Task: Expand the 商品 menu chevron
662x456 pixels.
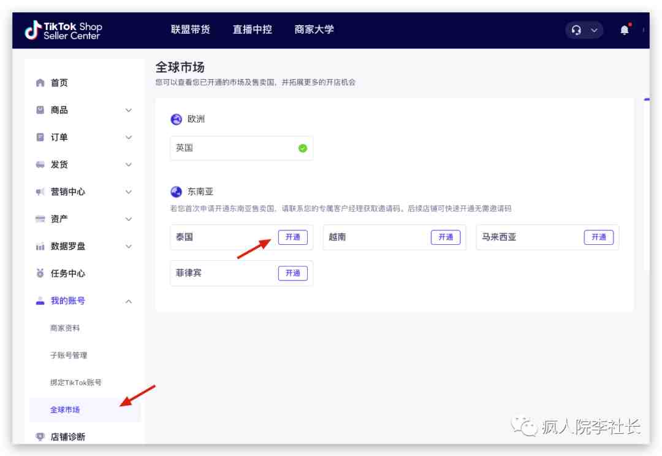Action: 129,110
